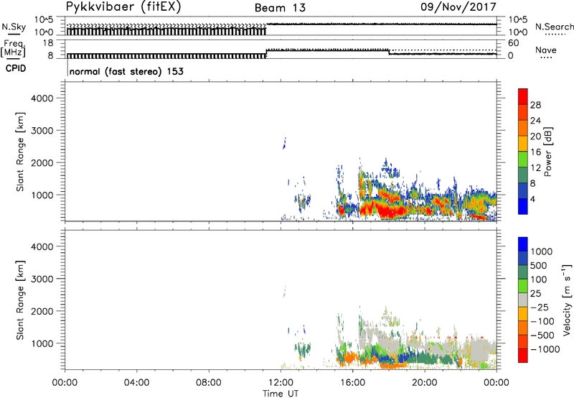Click the 1000 tick on Velocity scale
The width and height of the screenshot is (574, 398).
point(542,251)
